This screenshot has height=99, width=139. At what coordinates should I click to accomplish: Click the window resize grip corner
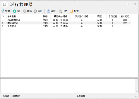pyautogui.click(x=136, y=96)
